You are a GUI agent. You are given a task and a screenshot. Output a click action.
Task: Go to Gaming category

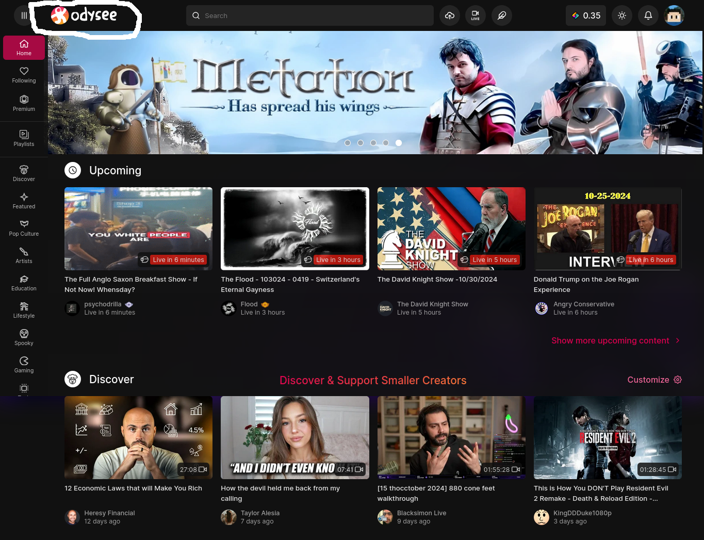[x=24, y=365]
